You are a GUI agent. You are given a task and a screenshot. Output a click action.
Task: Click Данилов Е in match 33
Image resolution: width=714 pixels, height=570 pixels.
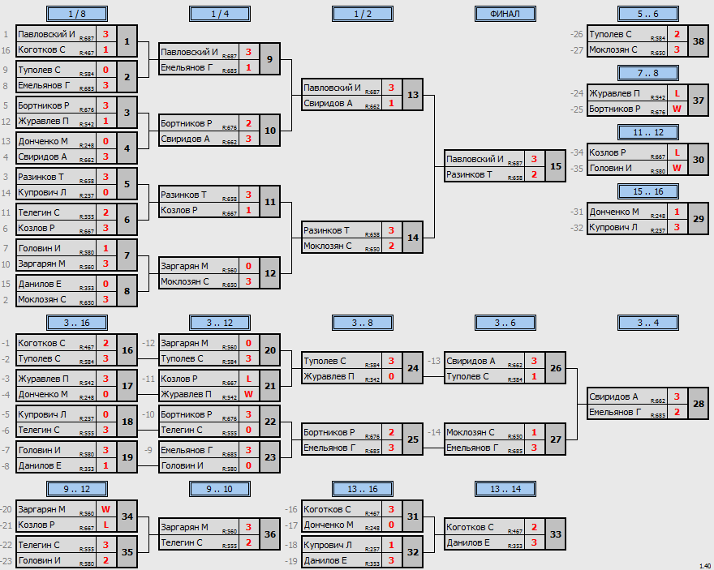468,542
